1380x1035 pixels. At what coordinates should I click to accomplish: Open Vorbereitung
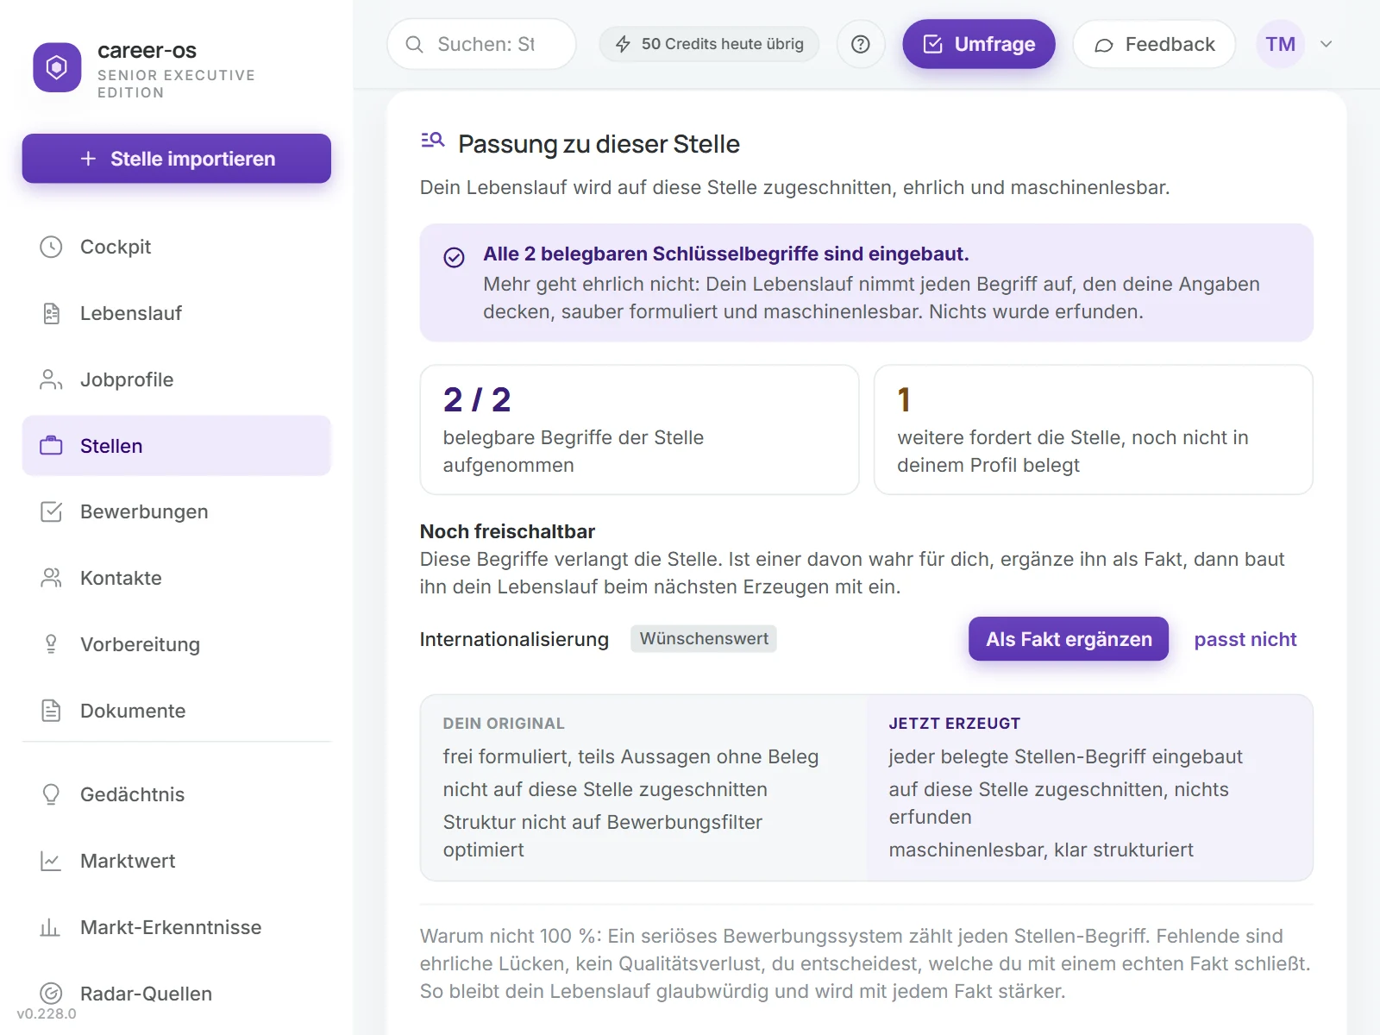177,644
